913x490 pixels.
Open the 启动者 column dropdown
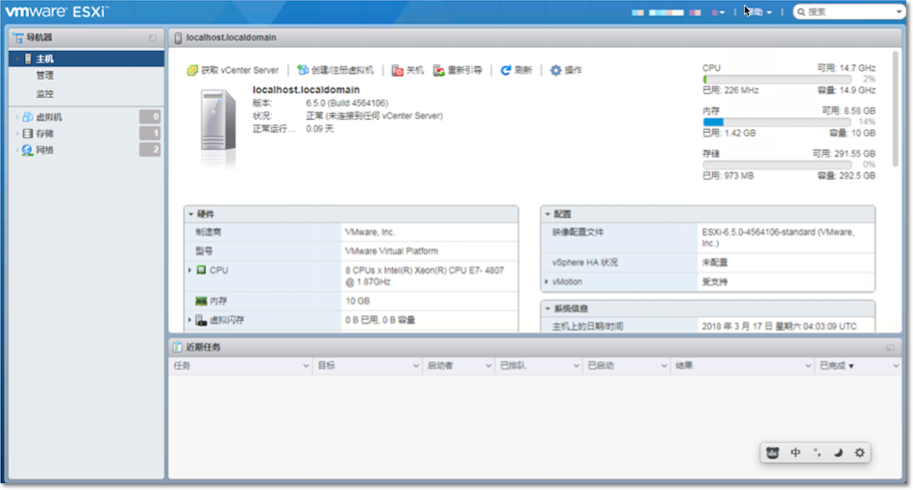pos(488,366)
